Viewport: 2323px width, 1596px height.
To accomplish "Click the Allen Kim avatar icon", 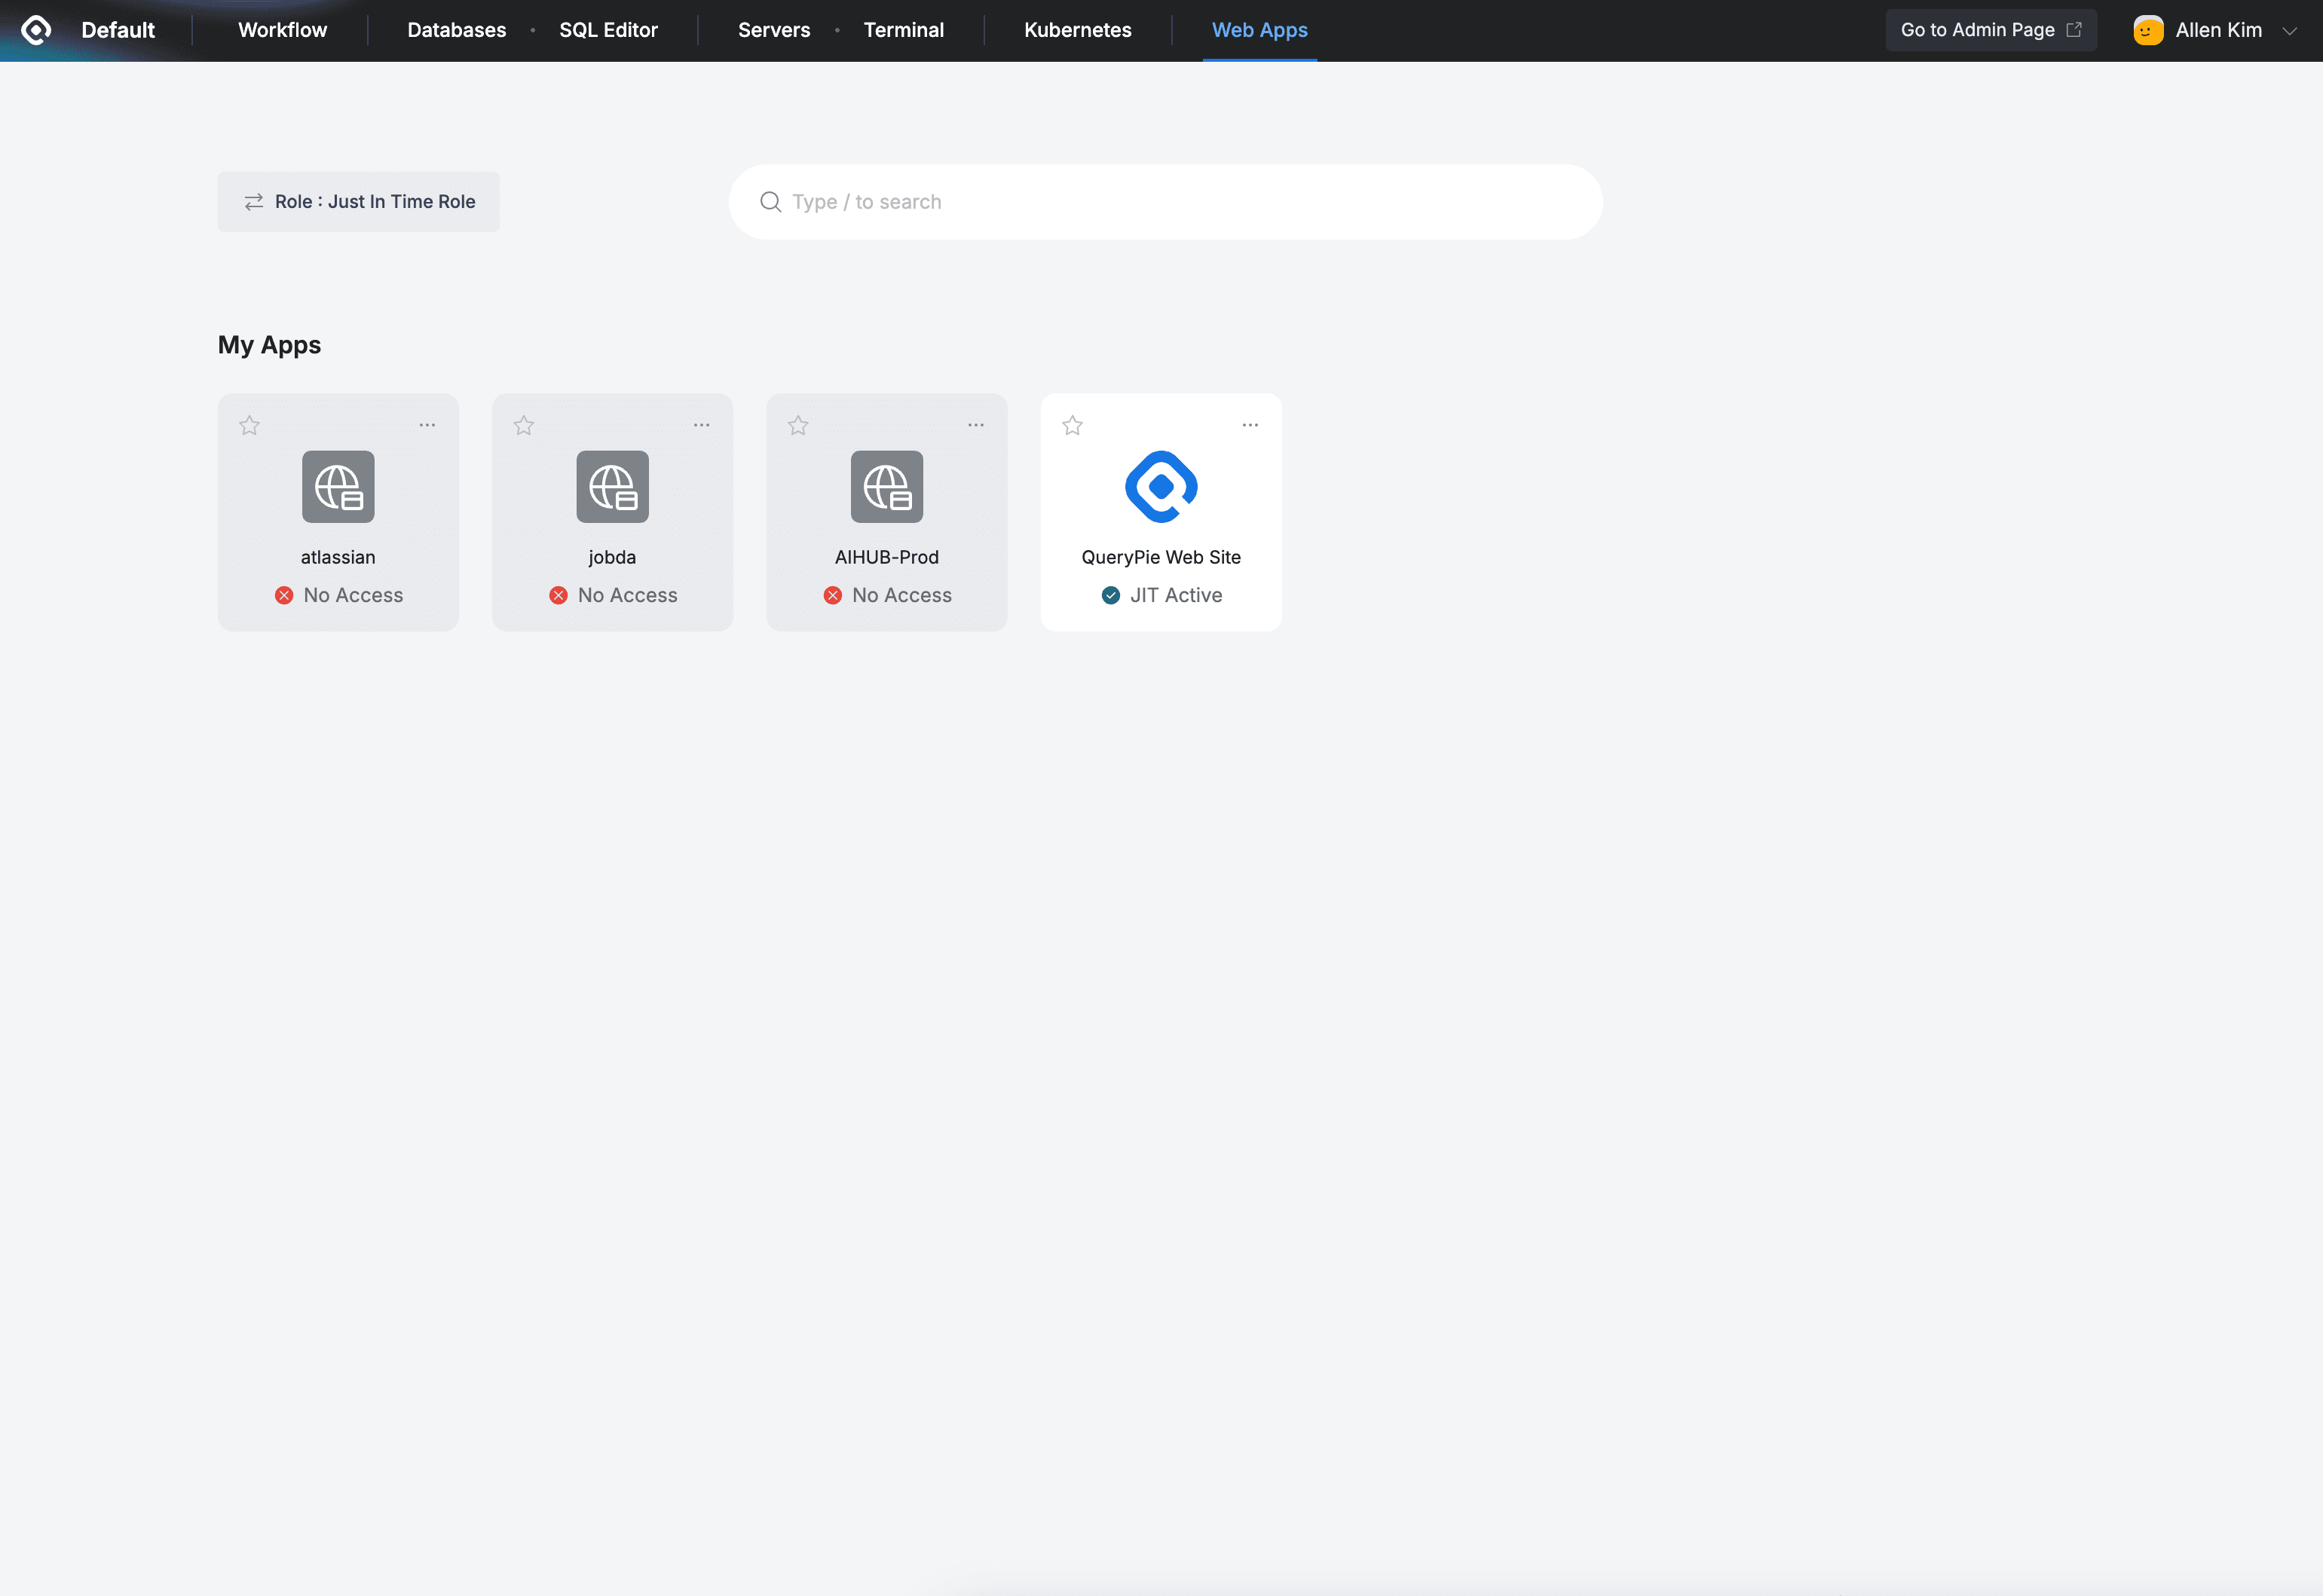I will tap(2148, 30).
